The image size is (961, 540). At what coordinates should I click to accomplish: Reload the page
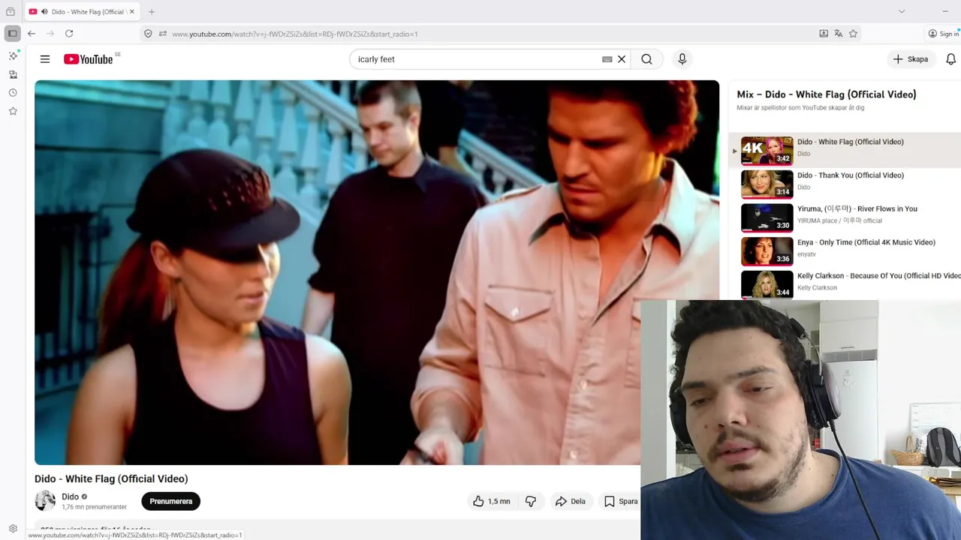point(69,34)
